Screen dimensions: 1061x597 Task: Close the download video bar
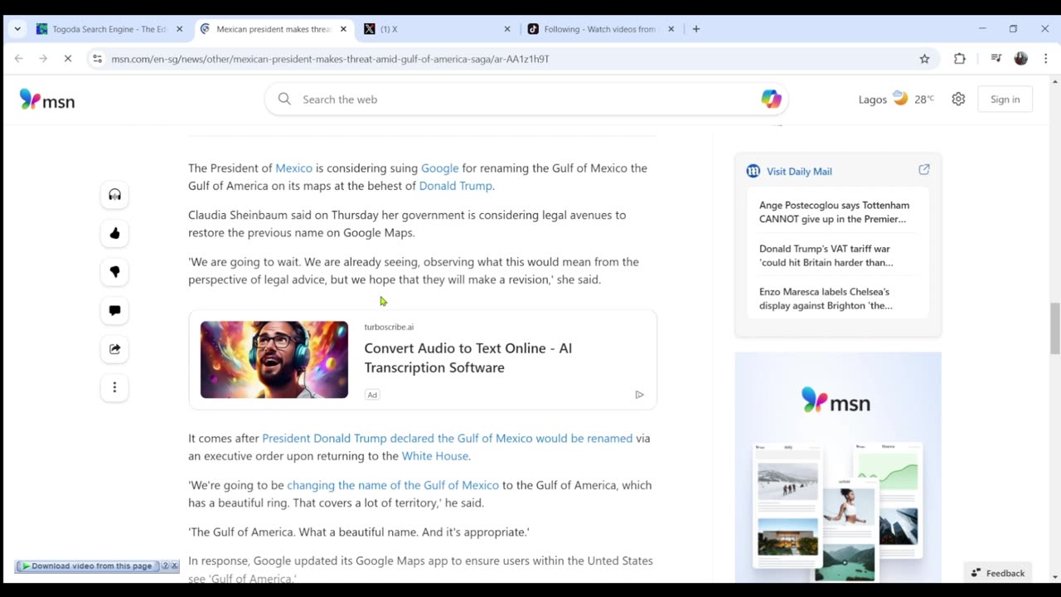pyautogui.click(x=174, y=566)
